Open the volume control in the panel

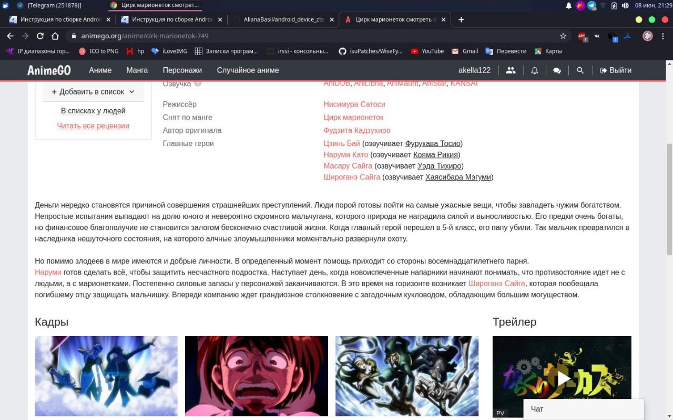pyautogui.click(x=626, y=5)
